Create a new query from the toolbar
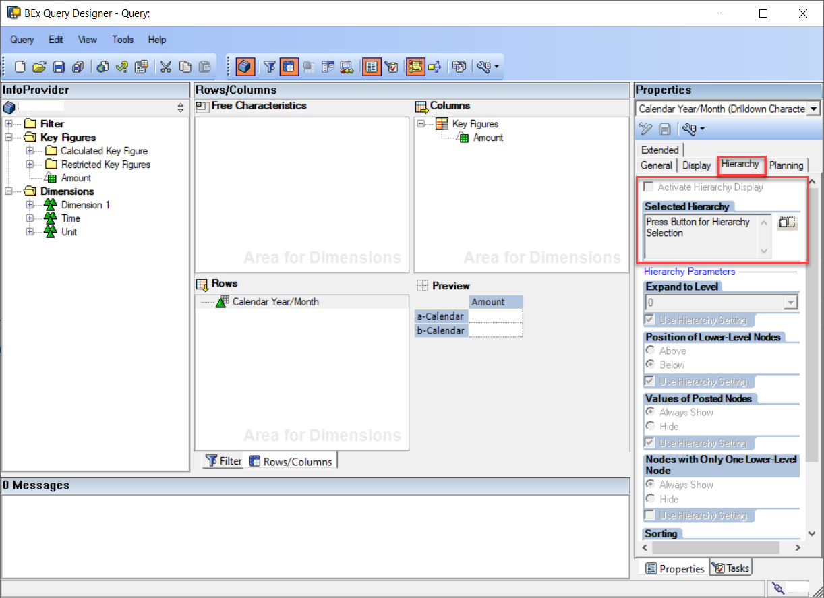This screenshot has width=824, height=598. tap(20, 67)
